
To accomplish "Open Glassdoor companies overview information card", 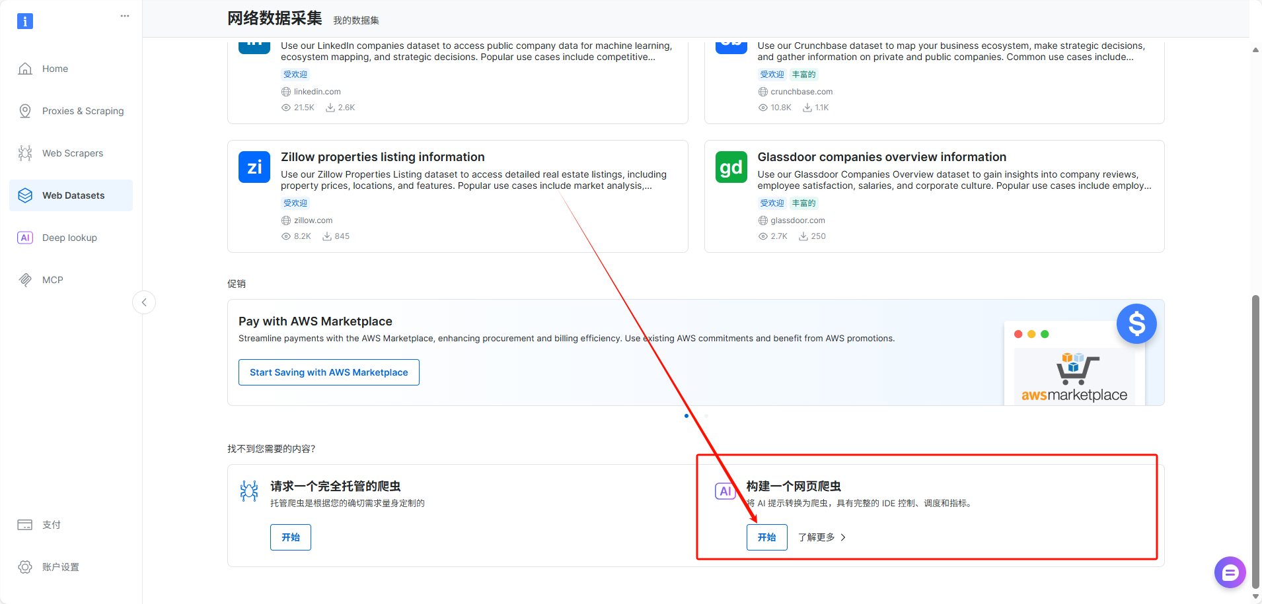I will pos(934,196).
